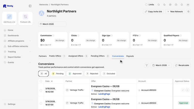The width and height of the screenshot is (194, 109).
Task: Click the Northlight Partners network avatar
Action: coord(41,13)
